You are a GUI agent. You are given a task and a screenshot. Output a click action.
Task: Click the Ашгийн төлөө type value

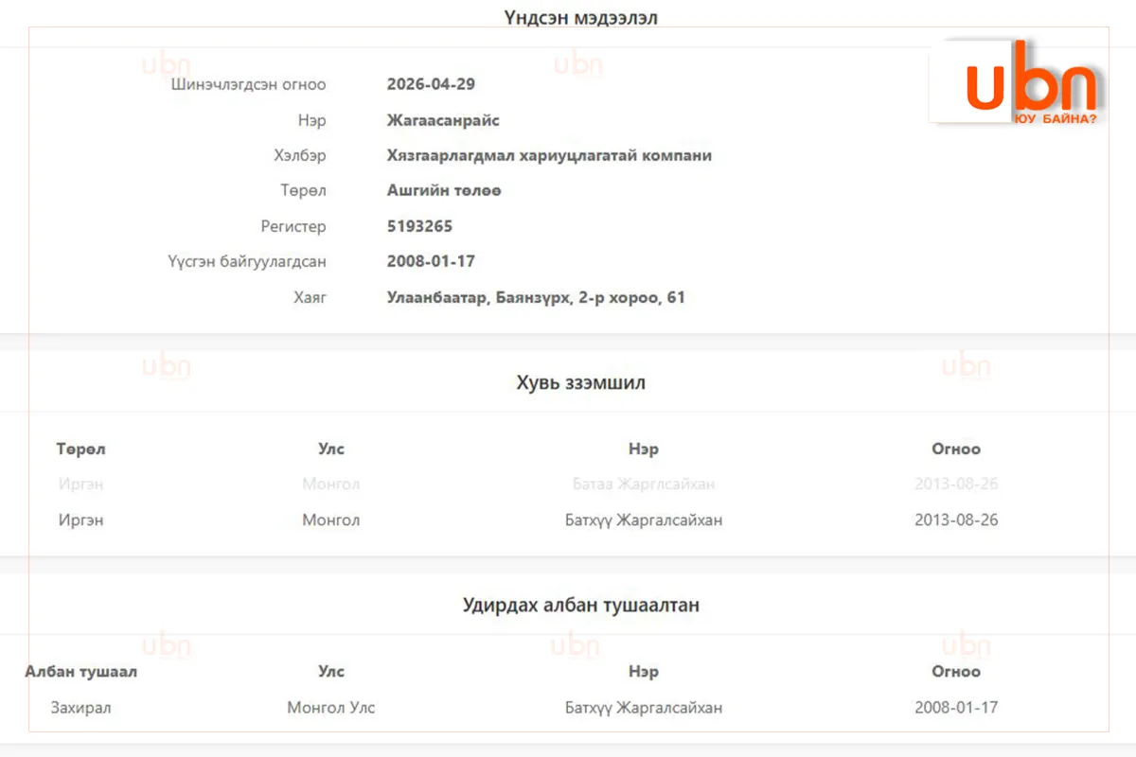click(444, 190)
